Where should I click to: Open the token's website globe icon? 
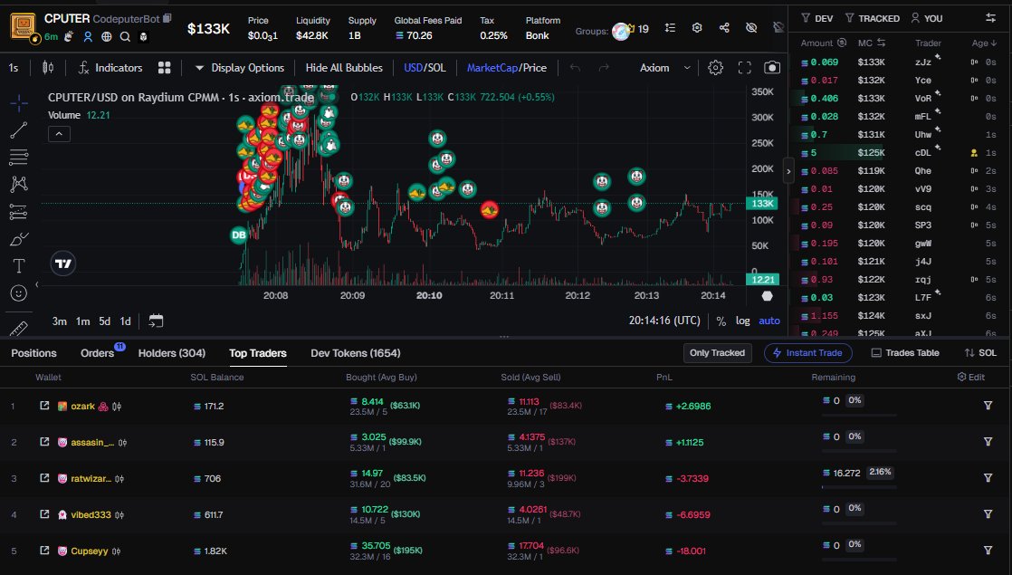(x=107, y=37)
